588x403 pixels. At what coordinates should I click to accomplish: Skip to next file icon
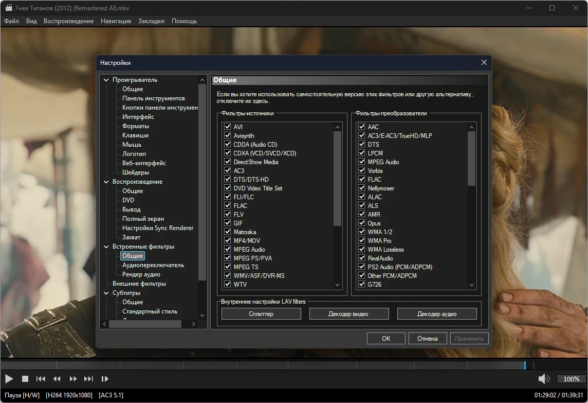88,379
